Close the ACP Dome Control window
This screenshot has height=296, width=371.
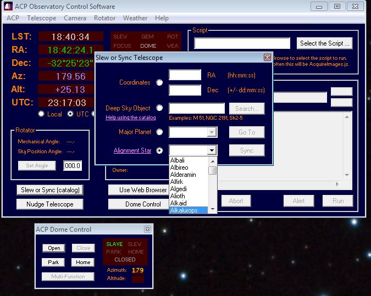coord(147,230)
